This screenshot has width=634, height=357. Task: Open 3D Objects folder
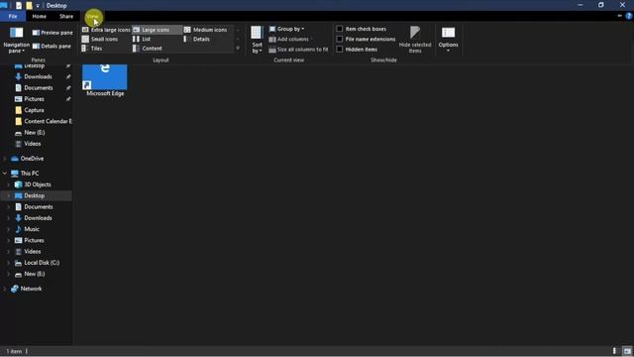(38, 184)
